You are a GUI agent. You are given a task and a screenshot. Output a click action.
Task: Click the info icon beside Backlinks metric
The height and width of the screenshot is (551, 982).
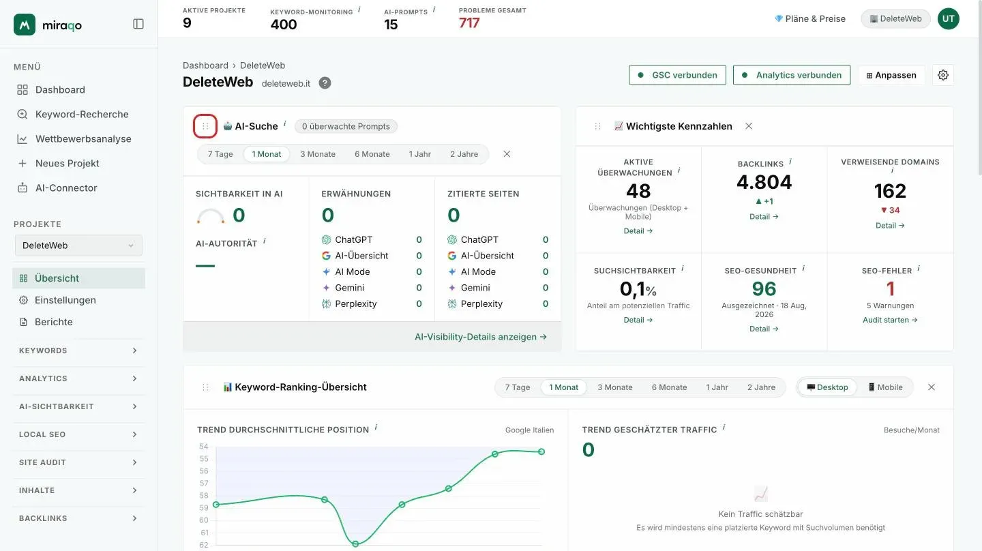pyautogui.click(x=790, y=162)
